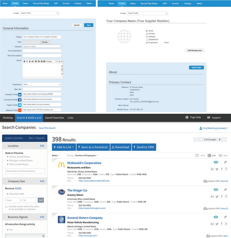Image resolution: width=231 pixels, height=238 pixels.
Task: Click Download results button
Action: click(x=121, y=147)
